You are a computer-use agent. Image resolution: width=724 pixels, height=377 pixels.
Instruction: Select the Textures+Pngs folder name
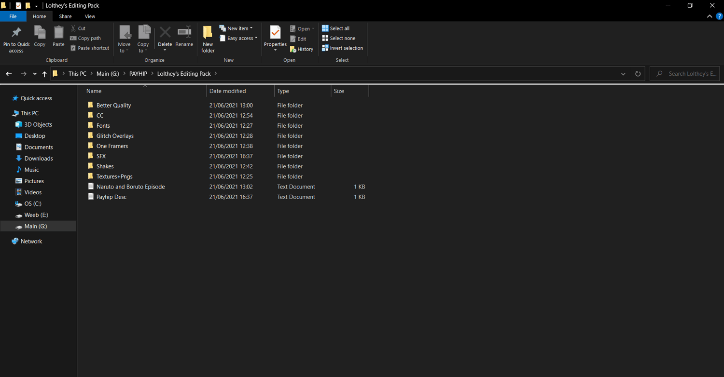[x=114, y=176]
